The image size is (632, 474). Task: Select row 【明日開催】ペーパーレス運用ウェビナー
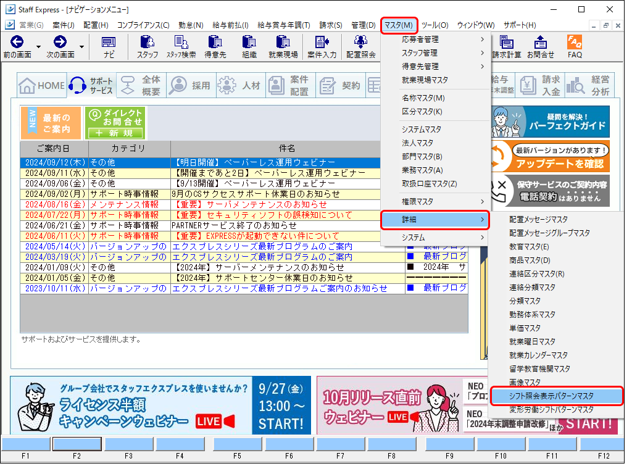tap(201, 162)
